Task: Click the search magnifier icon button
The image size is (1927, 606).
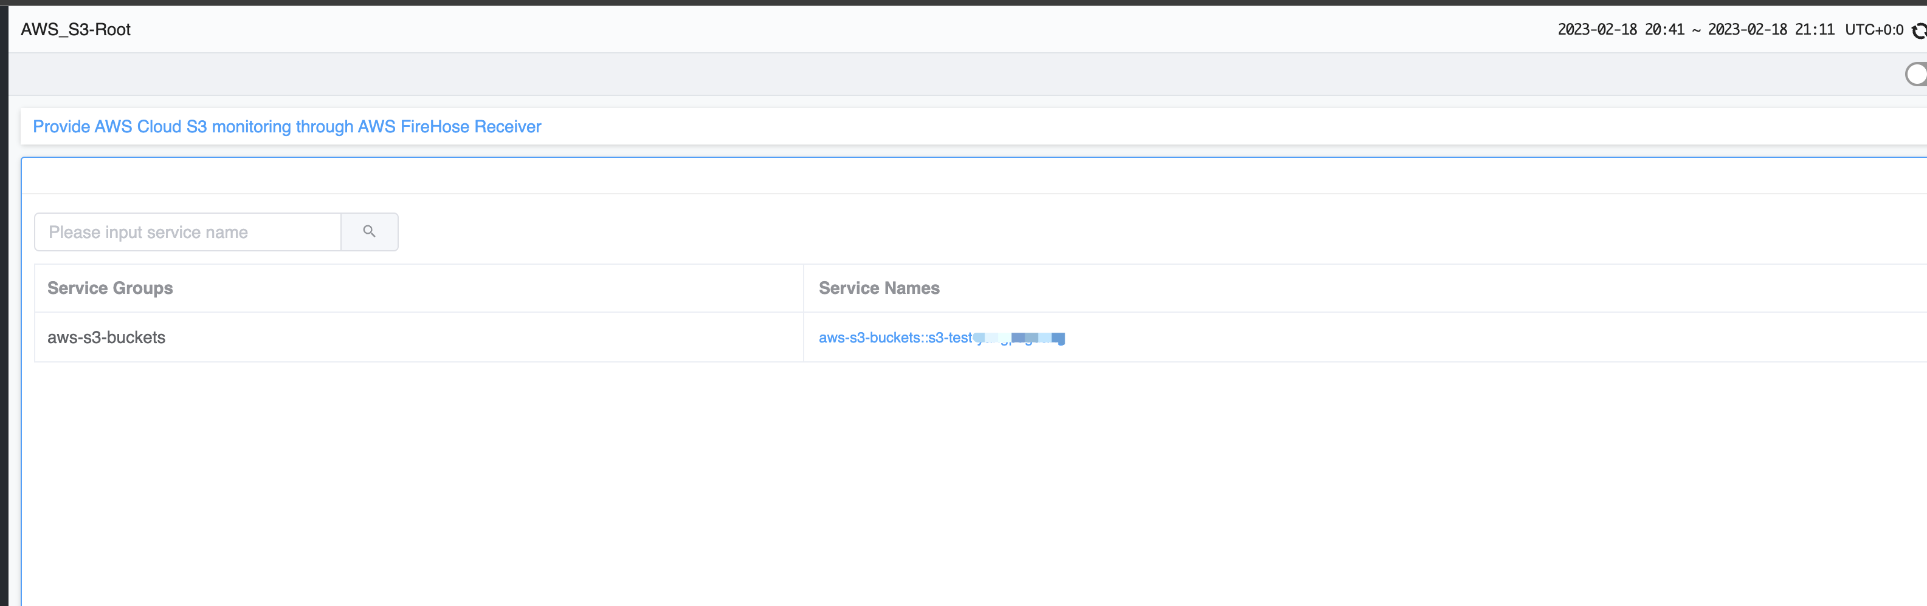Action: (x=370, y=231)
